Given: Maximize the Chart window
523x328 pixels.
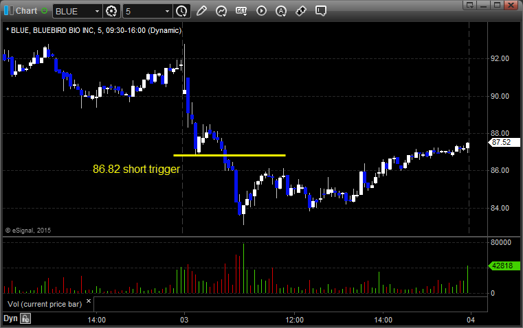Looking at the screenshot, I should coord(498,5).
